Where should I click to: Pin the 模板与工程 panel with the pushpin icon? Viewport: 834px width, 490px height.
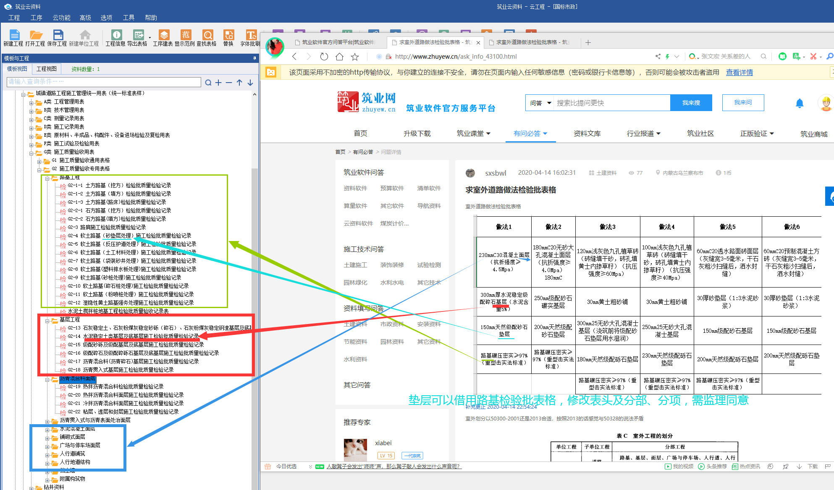point(254,58)
